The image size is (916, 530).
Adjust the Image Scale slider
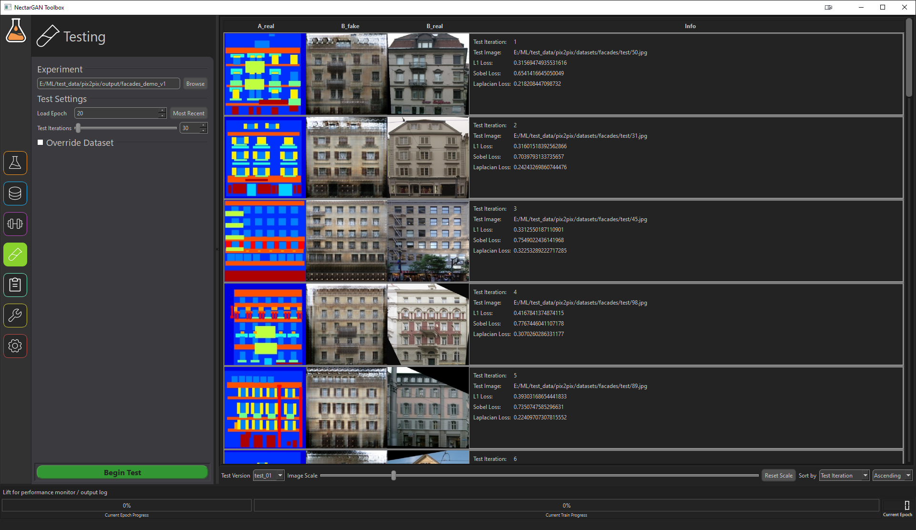pos(393,475)
